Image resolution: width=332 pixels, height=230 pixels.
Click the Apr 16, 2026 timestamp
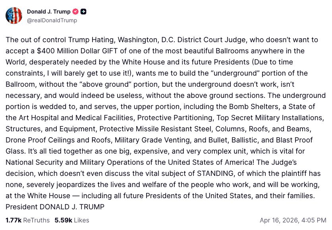point(293,220)
